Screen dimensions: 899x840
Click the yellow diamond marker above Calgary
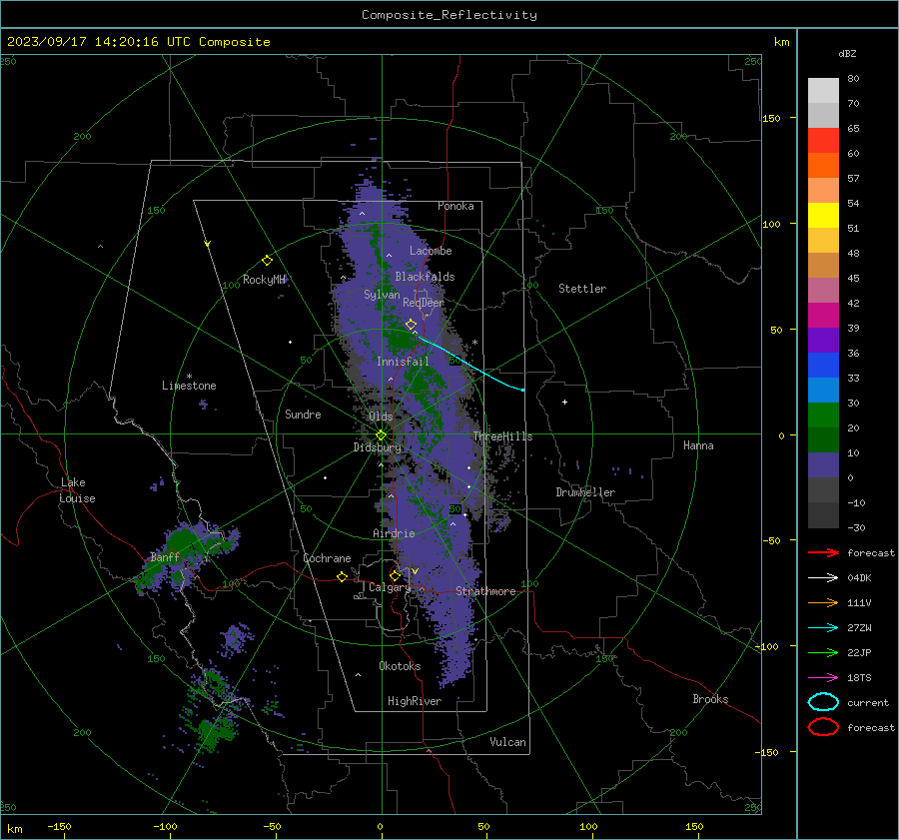coord(395,575)
